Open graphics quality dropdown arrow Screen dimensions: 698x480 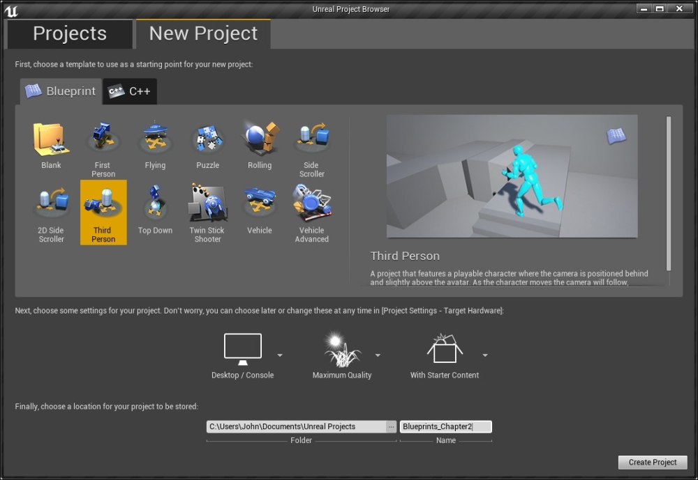(378, 355)
